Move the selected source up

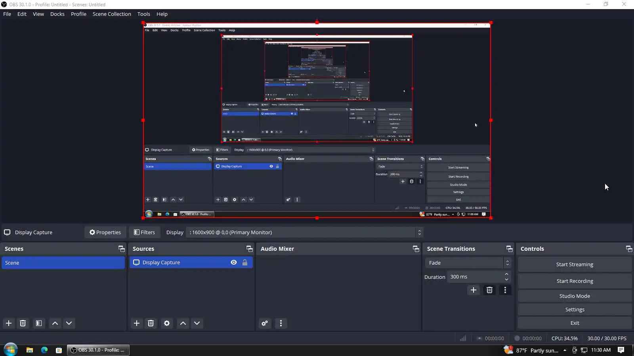click(183, 323)
